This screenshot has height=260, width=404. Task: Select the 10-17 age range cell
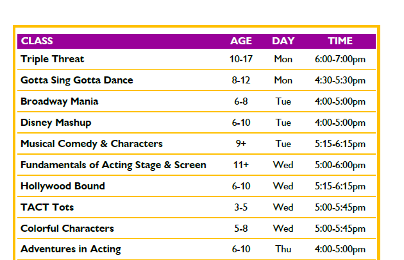pos(241,59)
